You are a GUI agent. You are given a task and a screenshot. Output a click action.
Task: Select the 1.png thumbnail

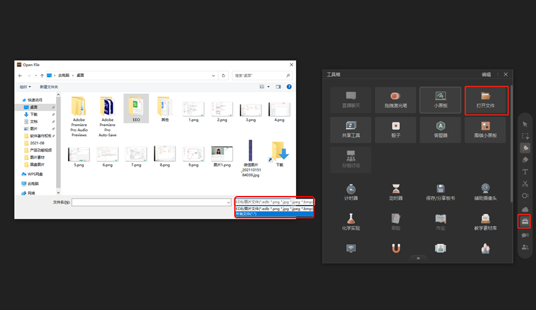click(x=194, y=111)
